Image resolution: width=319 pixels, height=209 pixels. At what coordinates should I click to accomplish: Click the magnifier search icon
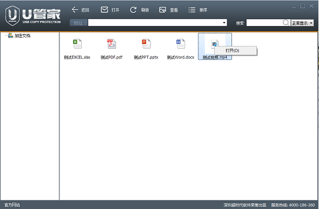coord(286,23)
